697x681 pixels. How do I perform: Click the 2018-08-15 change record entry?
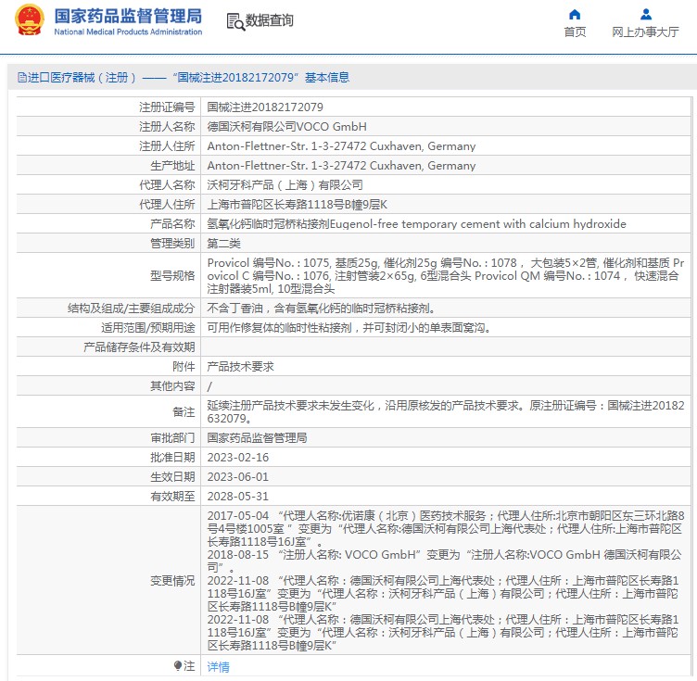[445, 561]
